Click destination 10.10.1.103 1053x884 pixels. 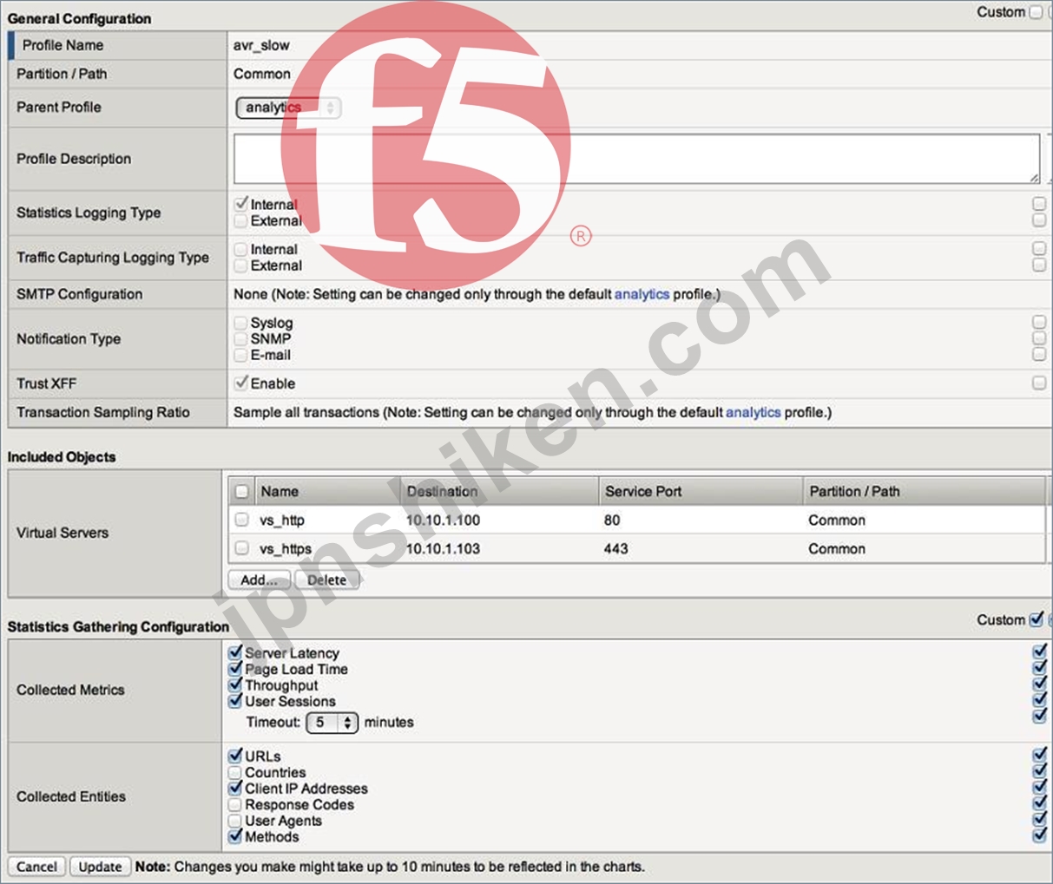[443, 549]
